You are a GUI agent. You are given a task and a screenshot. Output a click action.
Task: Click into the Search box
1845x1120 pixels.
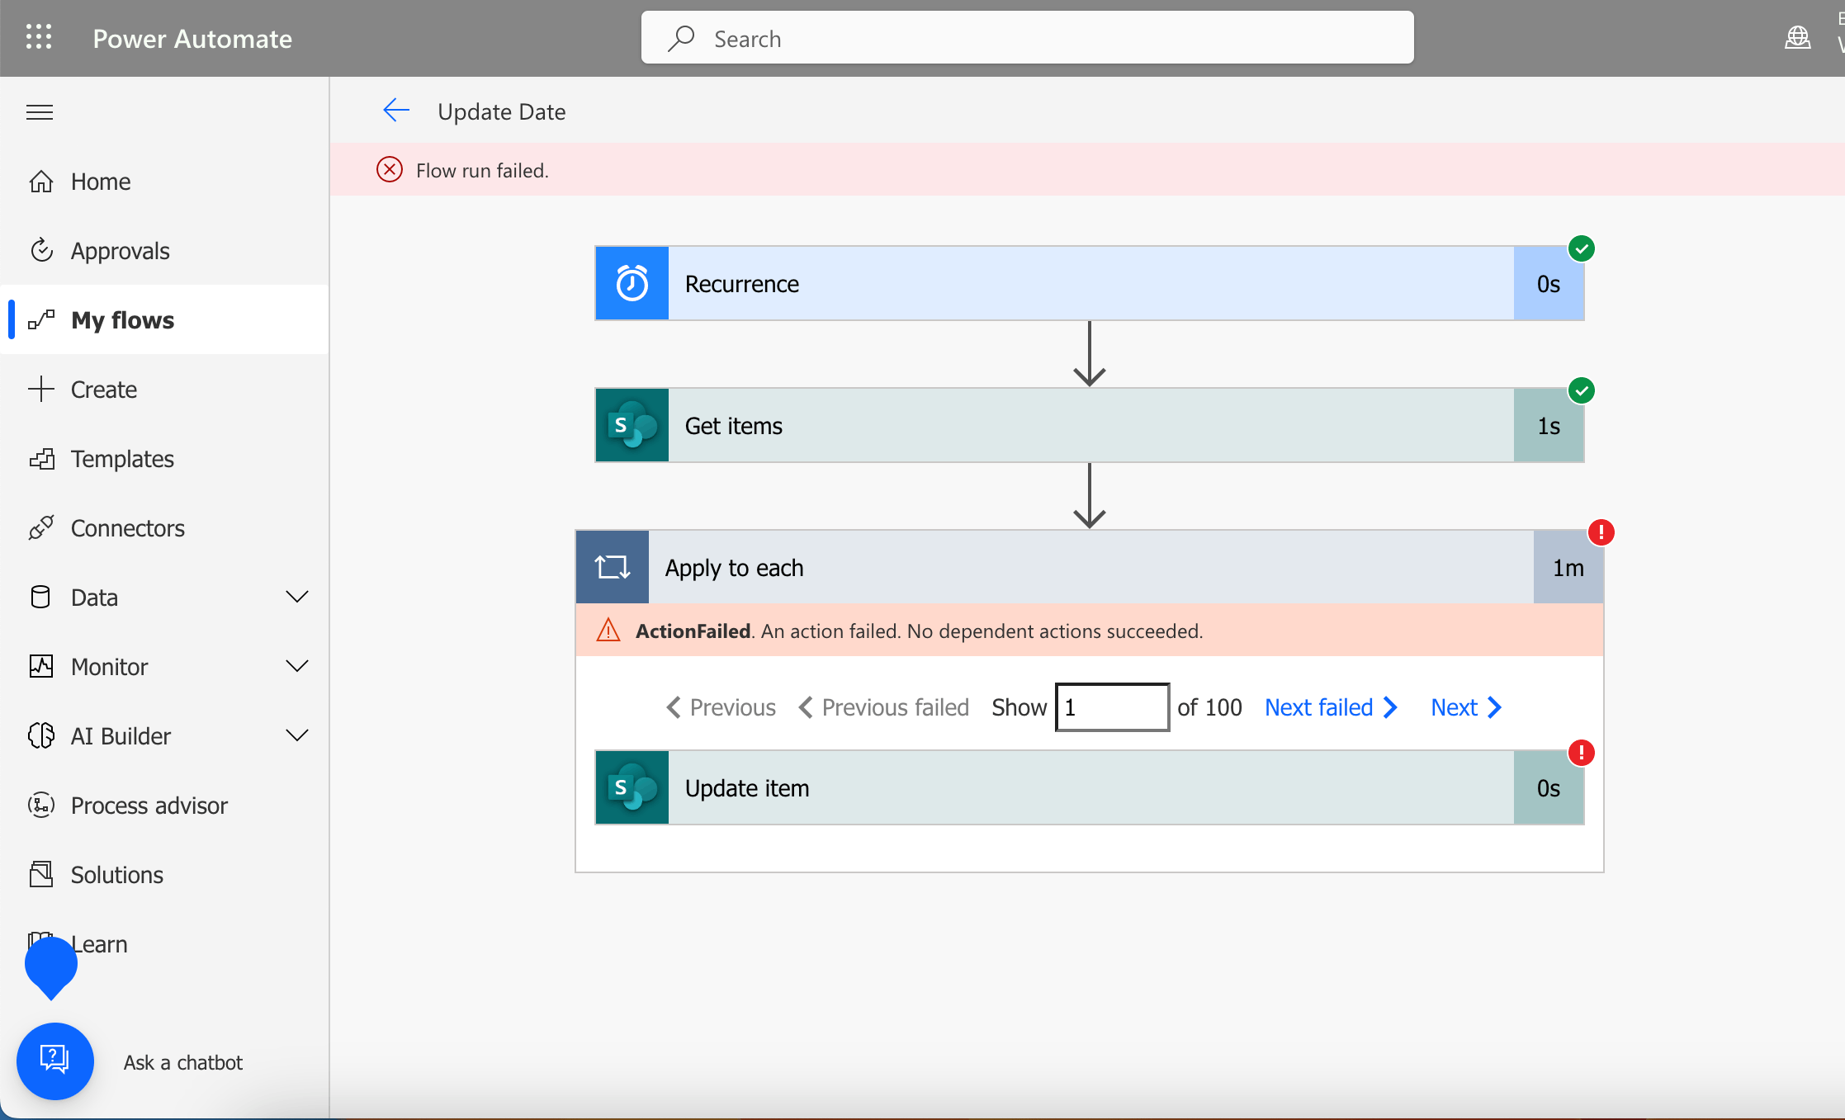tap(1027, 38)
